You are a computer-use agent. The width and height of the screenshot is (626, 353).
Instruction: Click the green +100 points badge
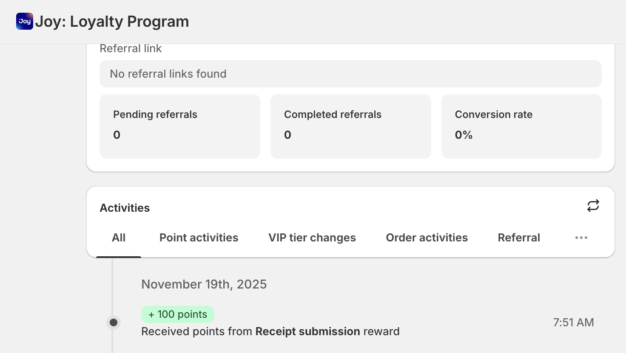178,314
